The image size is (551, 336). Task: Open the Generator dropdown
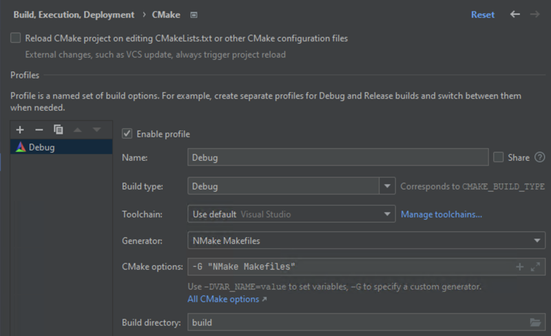(x=537, y=240)
